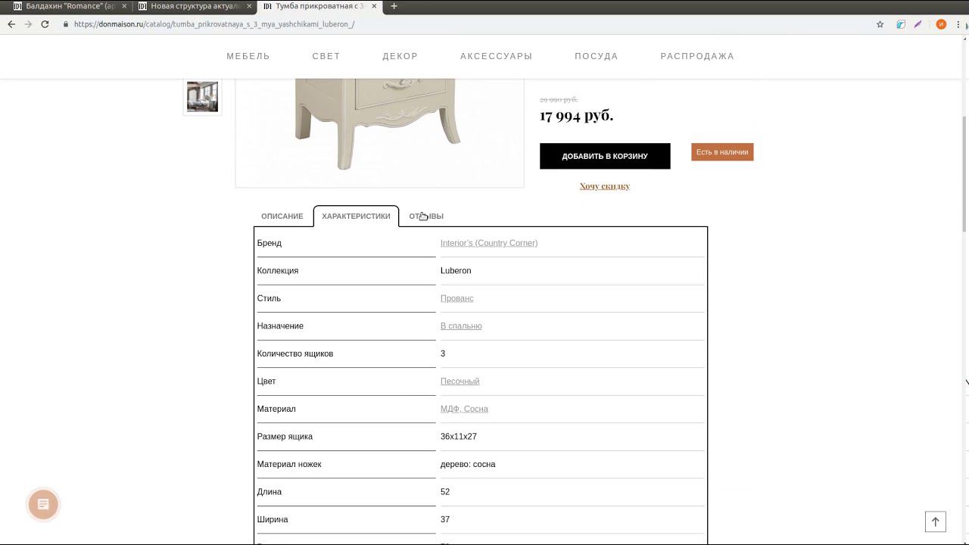
Task: Open the Описание tab
Action: click(x=282, y=216)
